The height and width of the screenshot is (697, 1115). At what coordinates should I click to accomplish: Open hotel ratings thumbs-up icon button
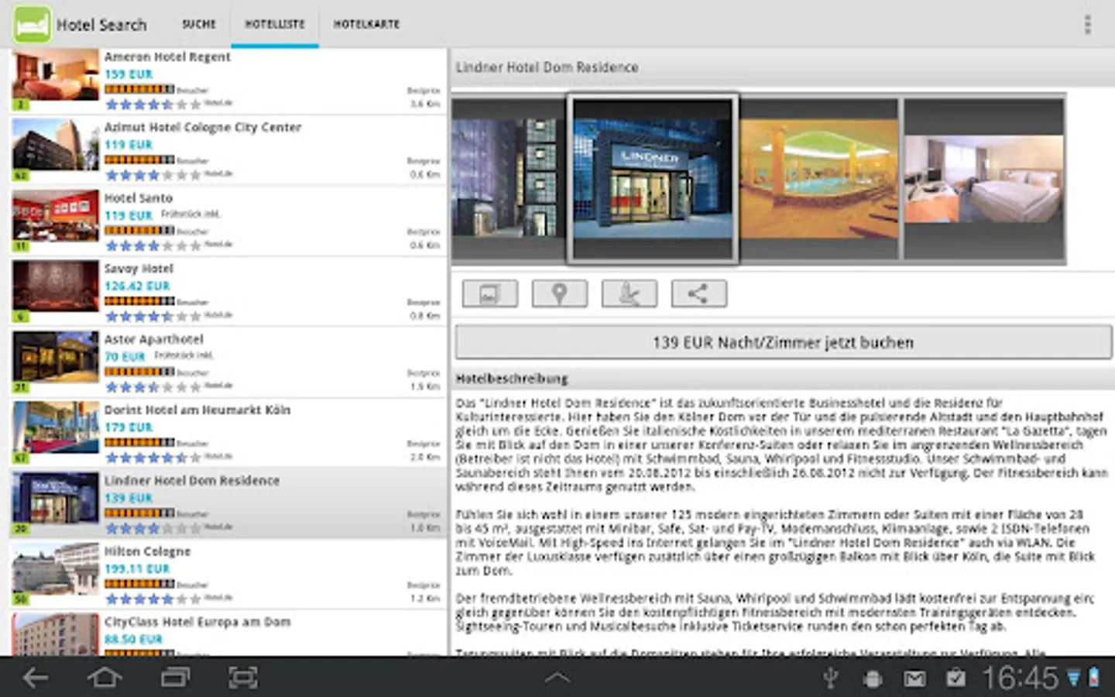point(630,294)
